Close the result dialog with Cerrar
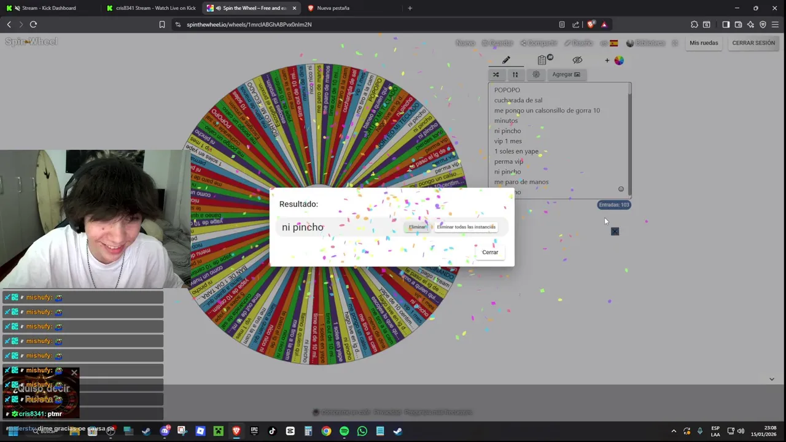 click(490, 252)
